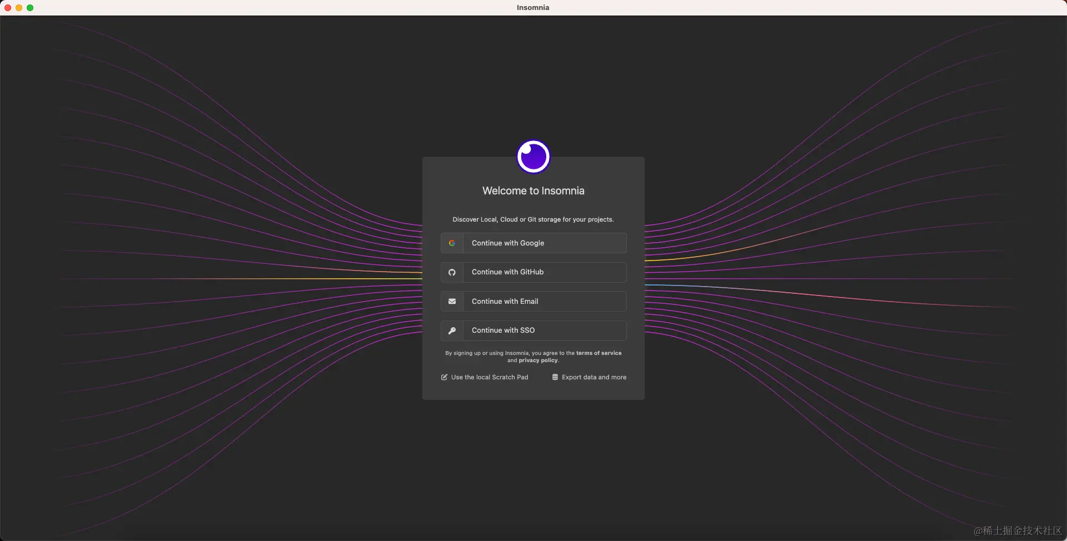Screen dimensions: 1067x541
Task: Click the Welcome to Insomnia heading
Action: 533,191
